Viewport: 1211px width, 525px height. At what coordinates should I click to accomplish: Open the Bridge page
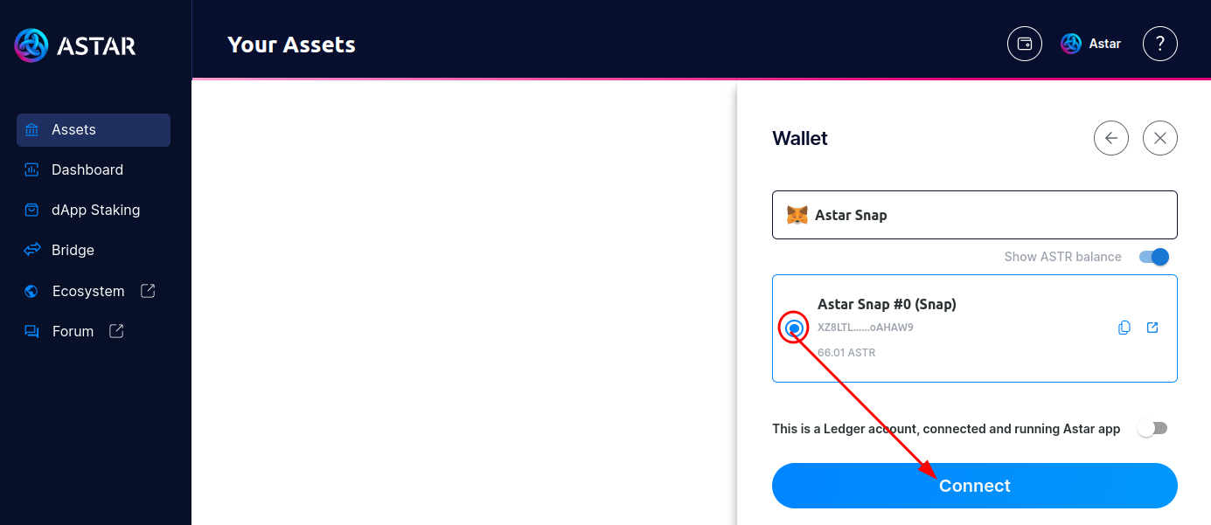(73, 250)
